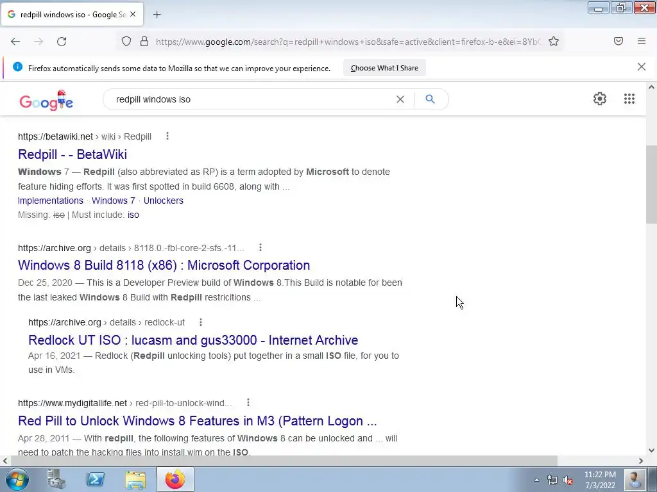The width and height of the screenshot is (657, 492).
Task: Save page to Pocket icon
Action: (x=619, y=41)
